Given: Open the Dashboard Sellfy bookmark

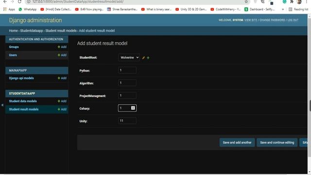Looking at the screenshot, I should [x=259, y=9].
